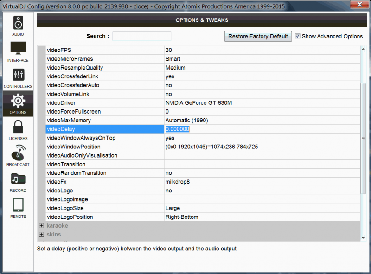Select the videoResampleQuality option name
The image size is (371, 274).
click(75, 68)
